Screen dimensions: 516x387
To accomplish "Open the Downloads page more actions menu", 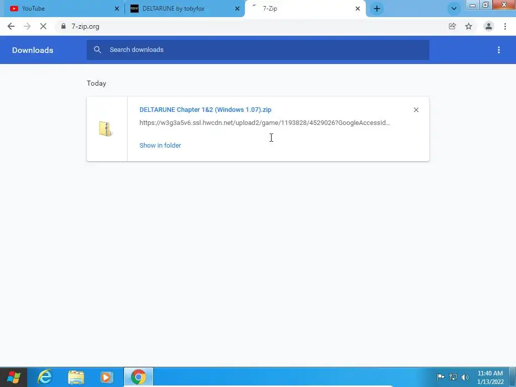I will 499,50.
